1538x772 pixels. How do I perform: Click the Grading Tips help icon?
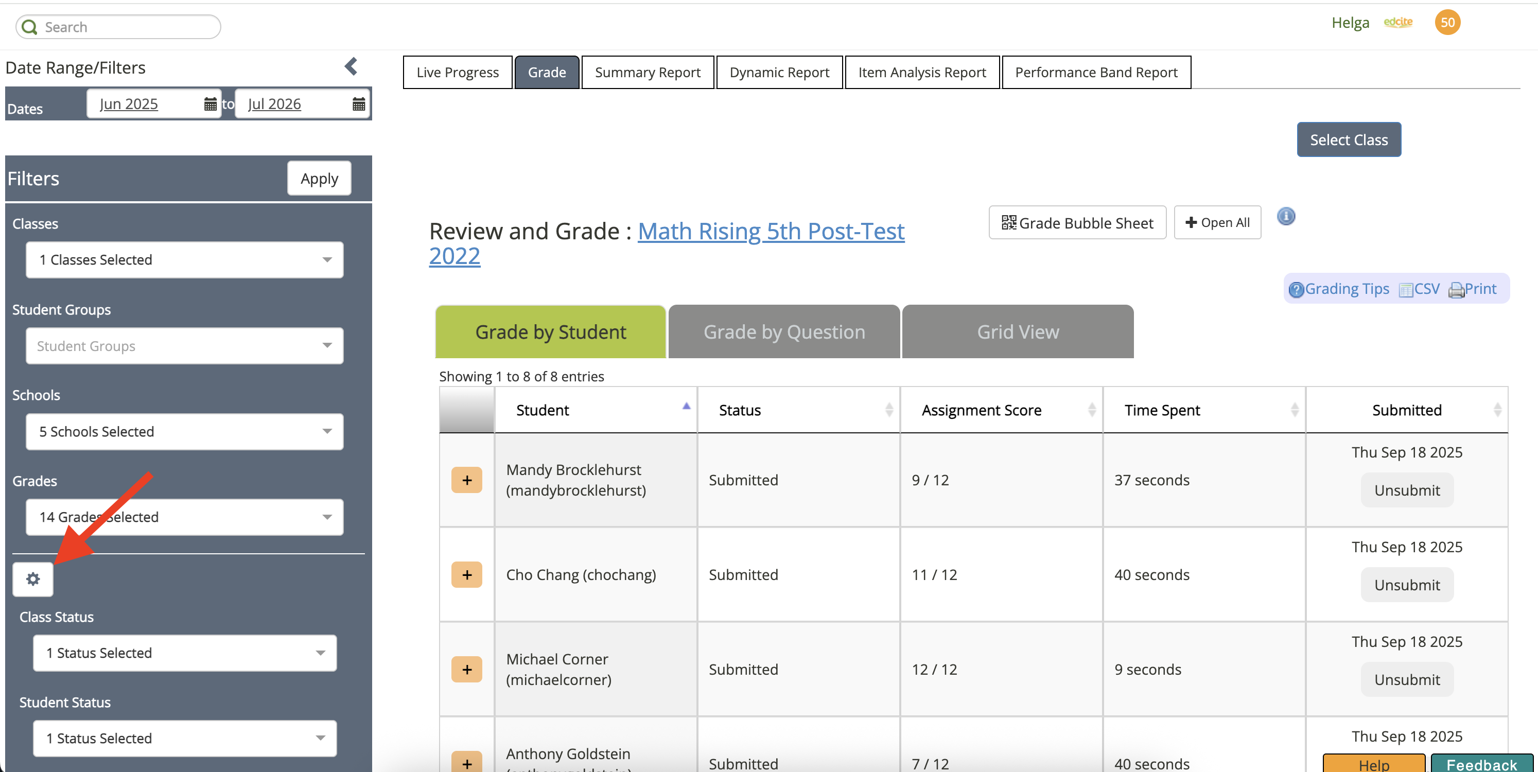click(x=1296, y=290)
